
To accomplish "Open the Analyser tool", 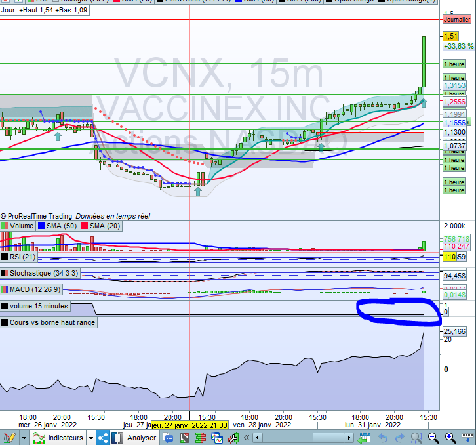I will tap(141, 438).
